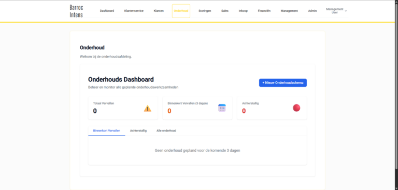Click the Admin navigation link

312,11
